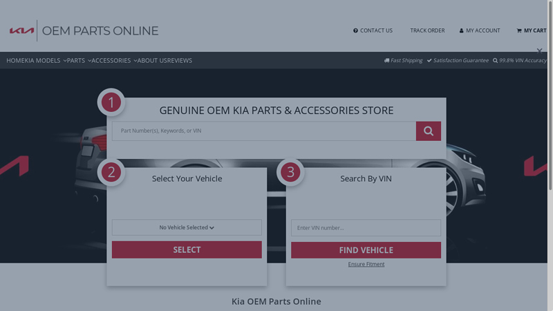Open the Parts menu
Image resolution: width=553 pixels, height=311 pixels.
point(76,60)
